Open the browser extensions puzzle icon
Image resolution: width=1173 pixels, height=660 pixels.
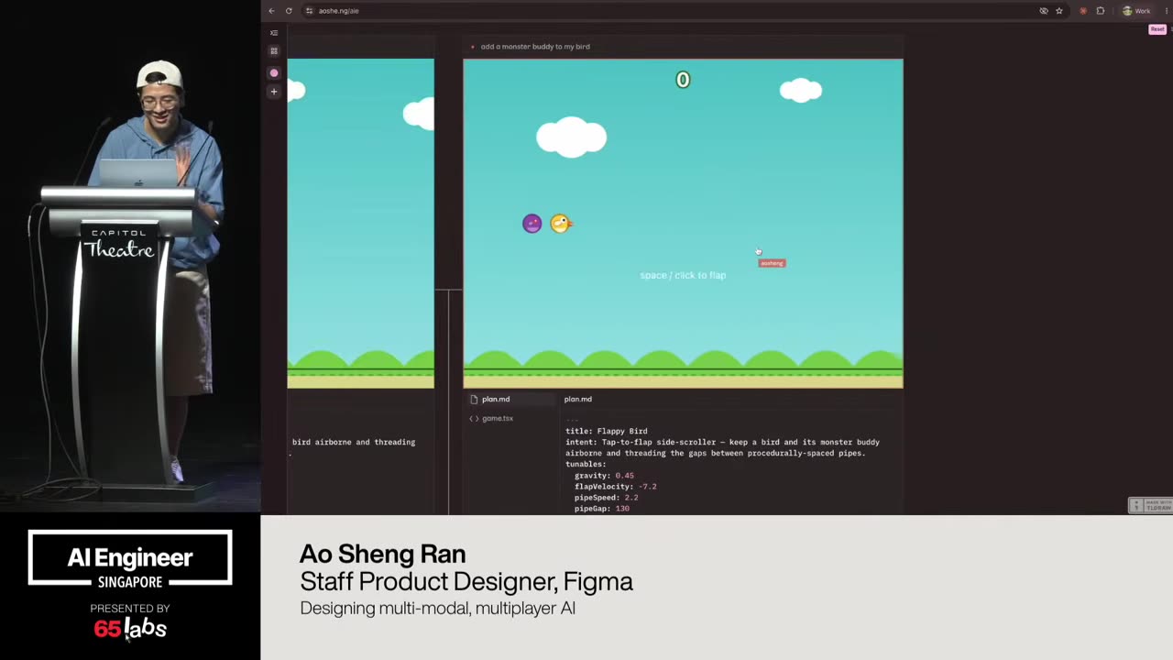point(1101,11)
